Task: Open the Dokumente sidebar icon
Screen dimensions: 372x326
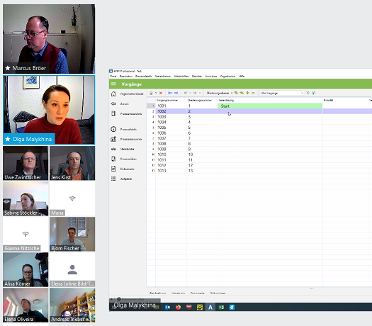Action: tap(113, 169)
